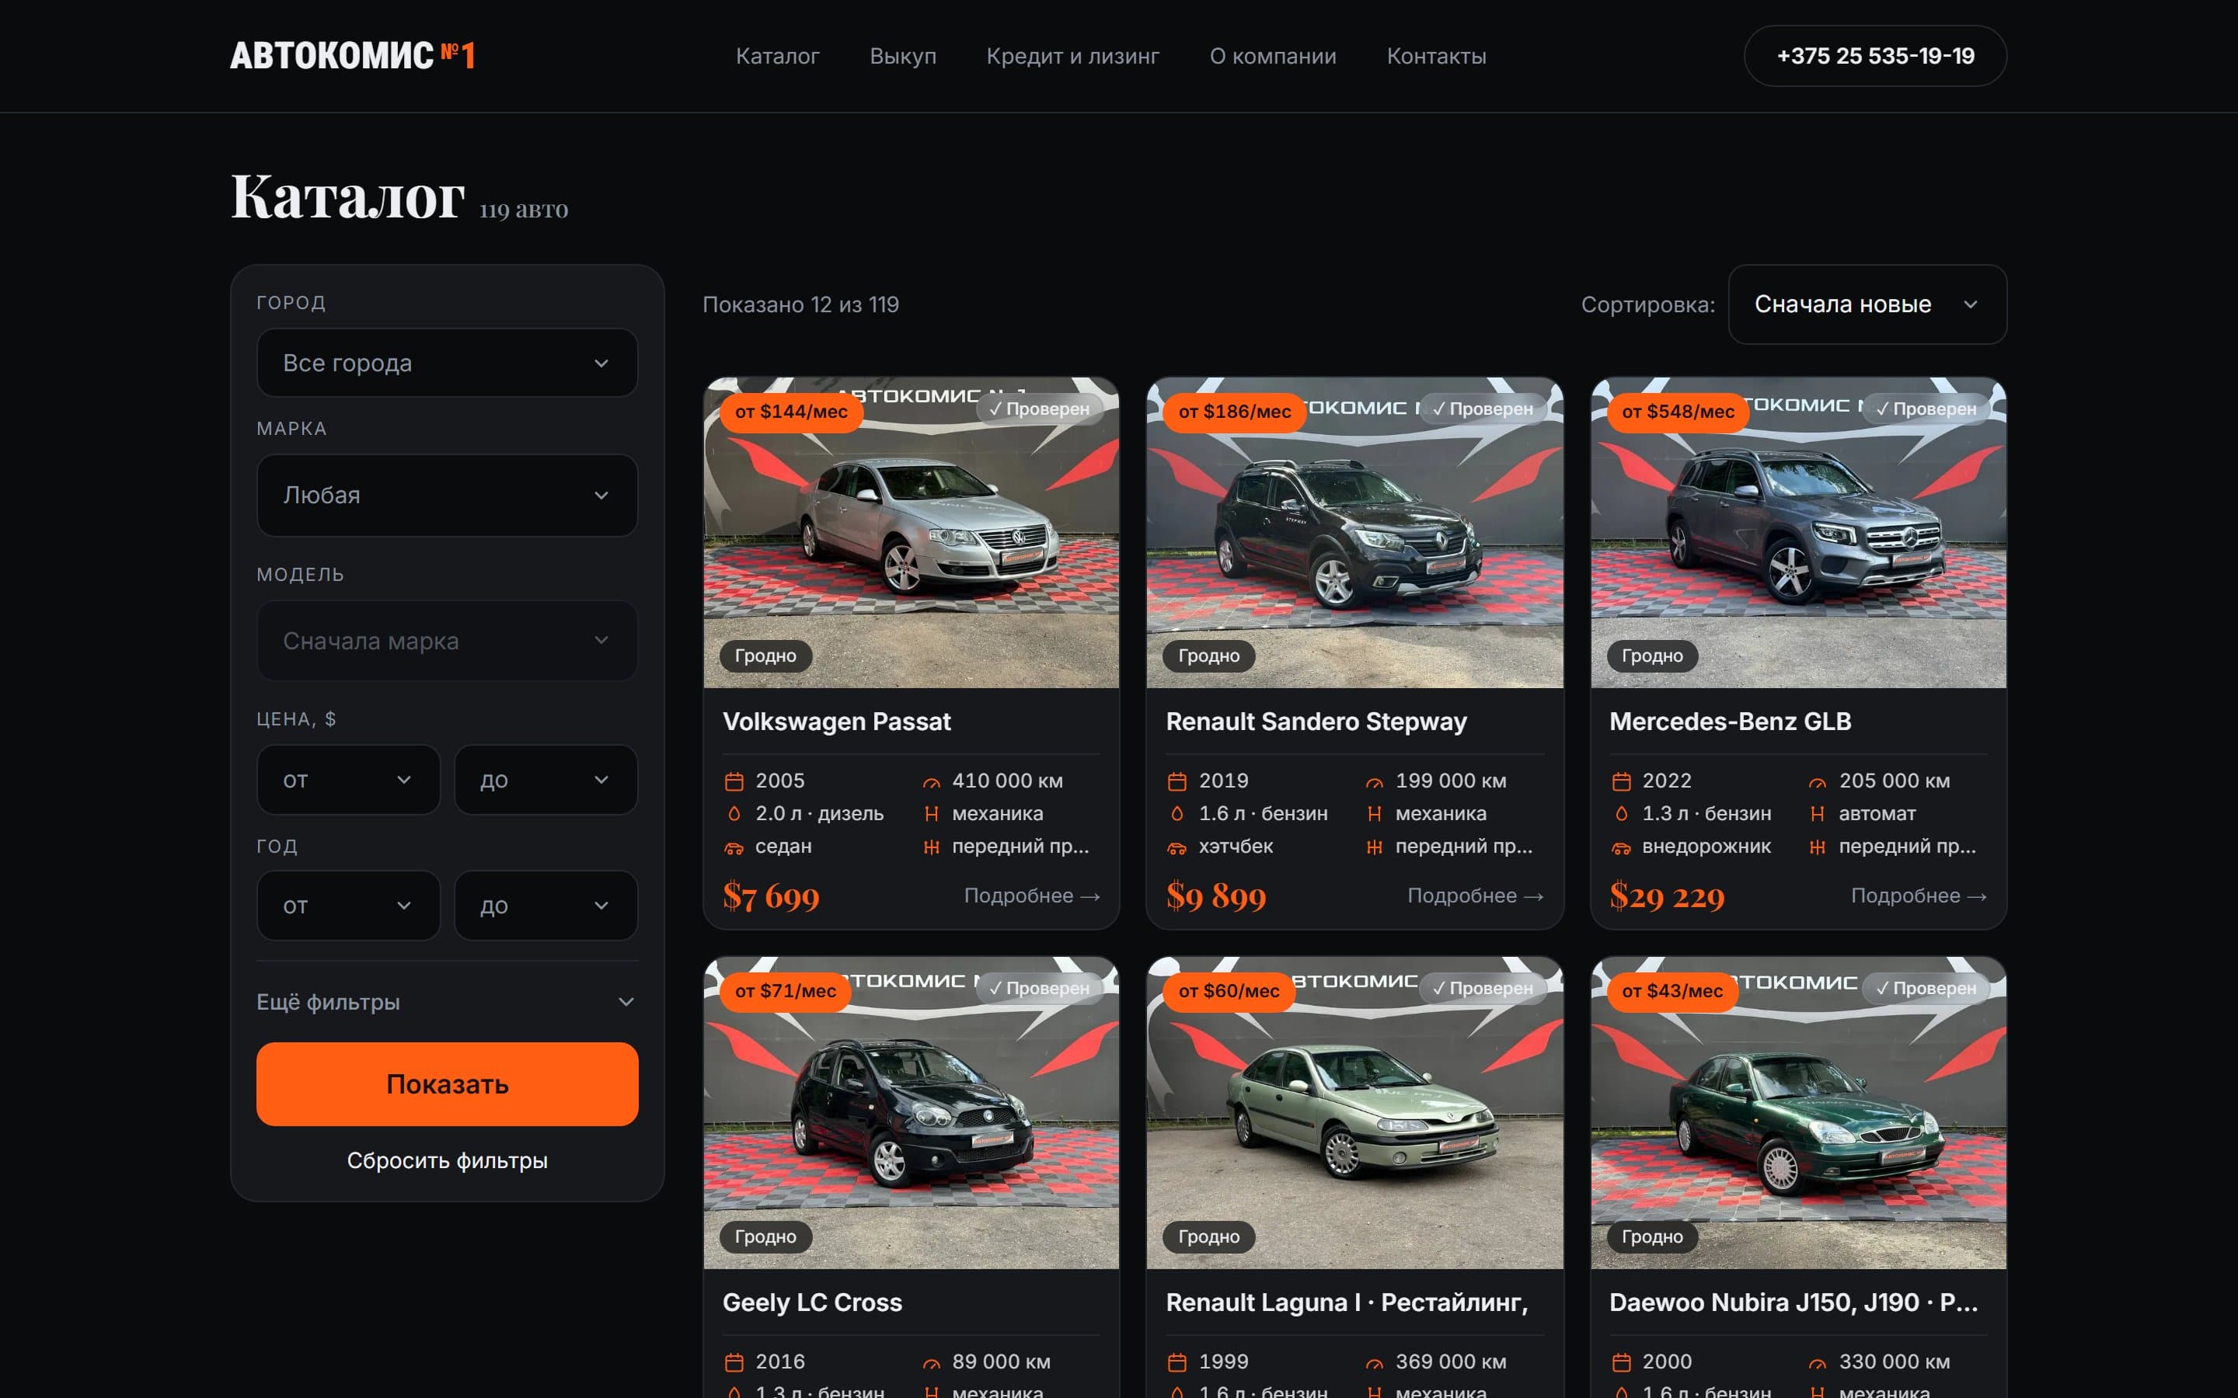Click the Renault Sandero Stepway title
The height and width of the screenshot is (1398, 2238).
click(x=1316, y=722)
